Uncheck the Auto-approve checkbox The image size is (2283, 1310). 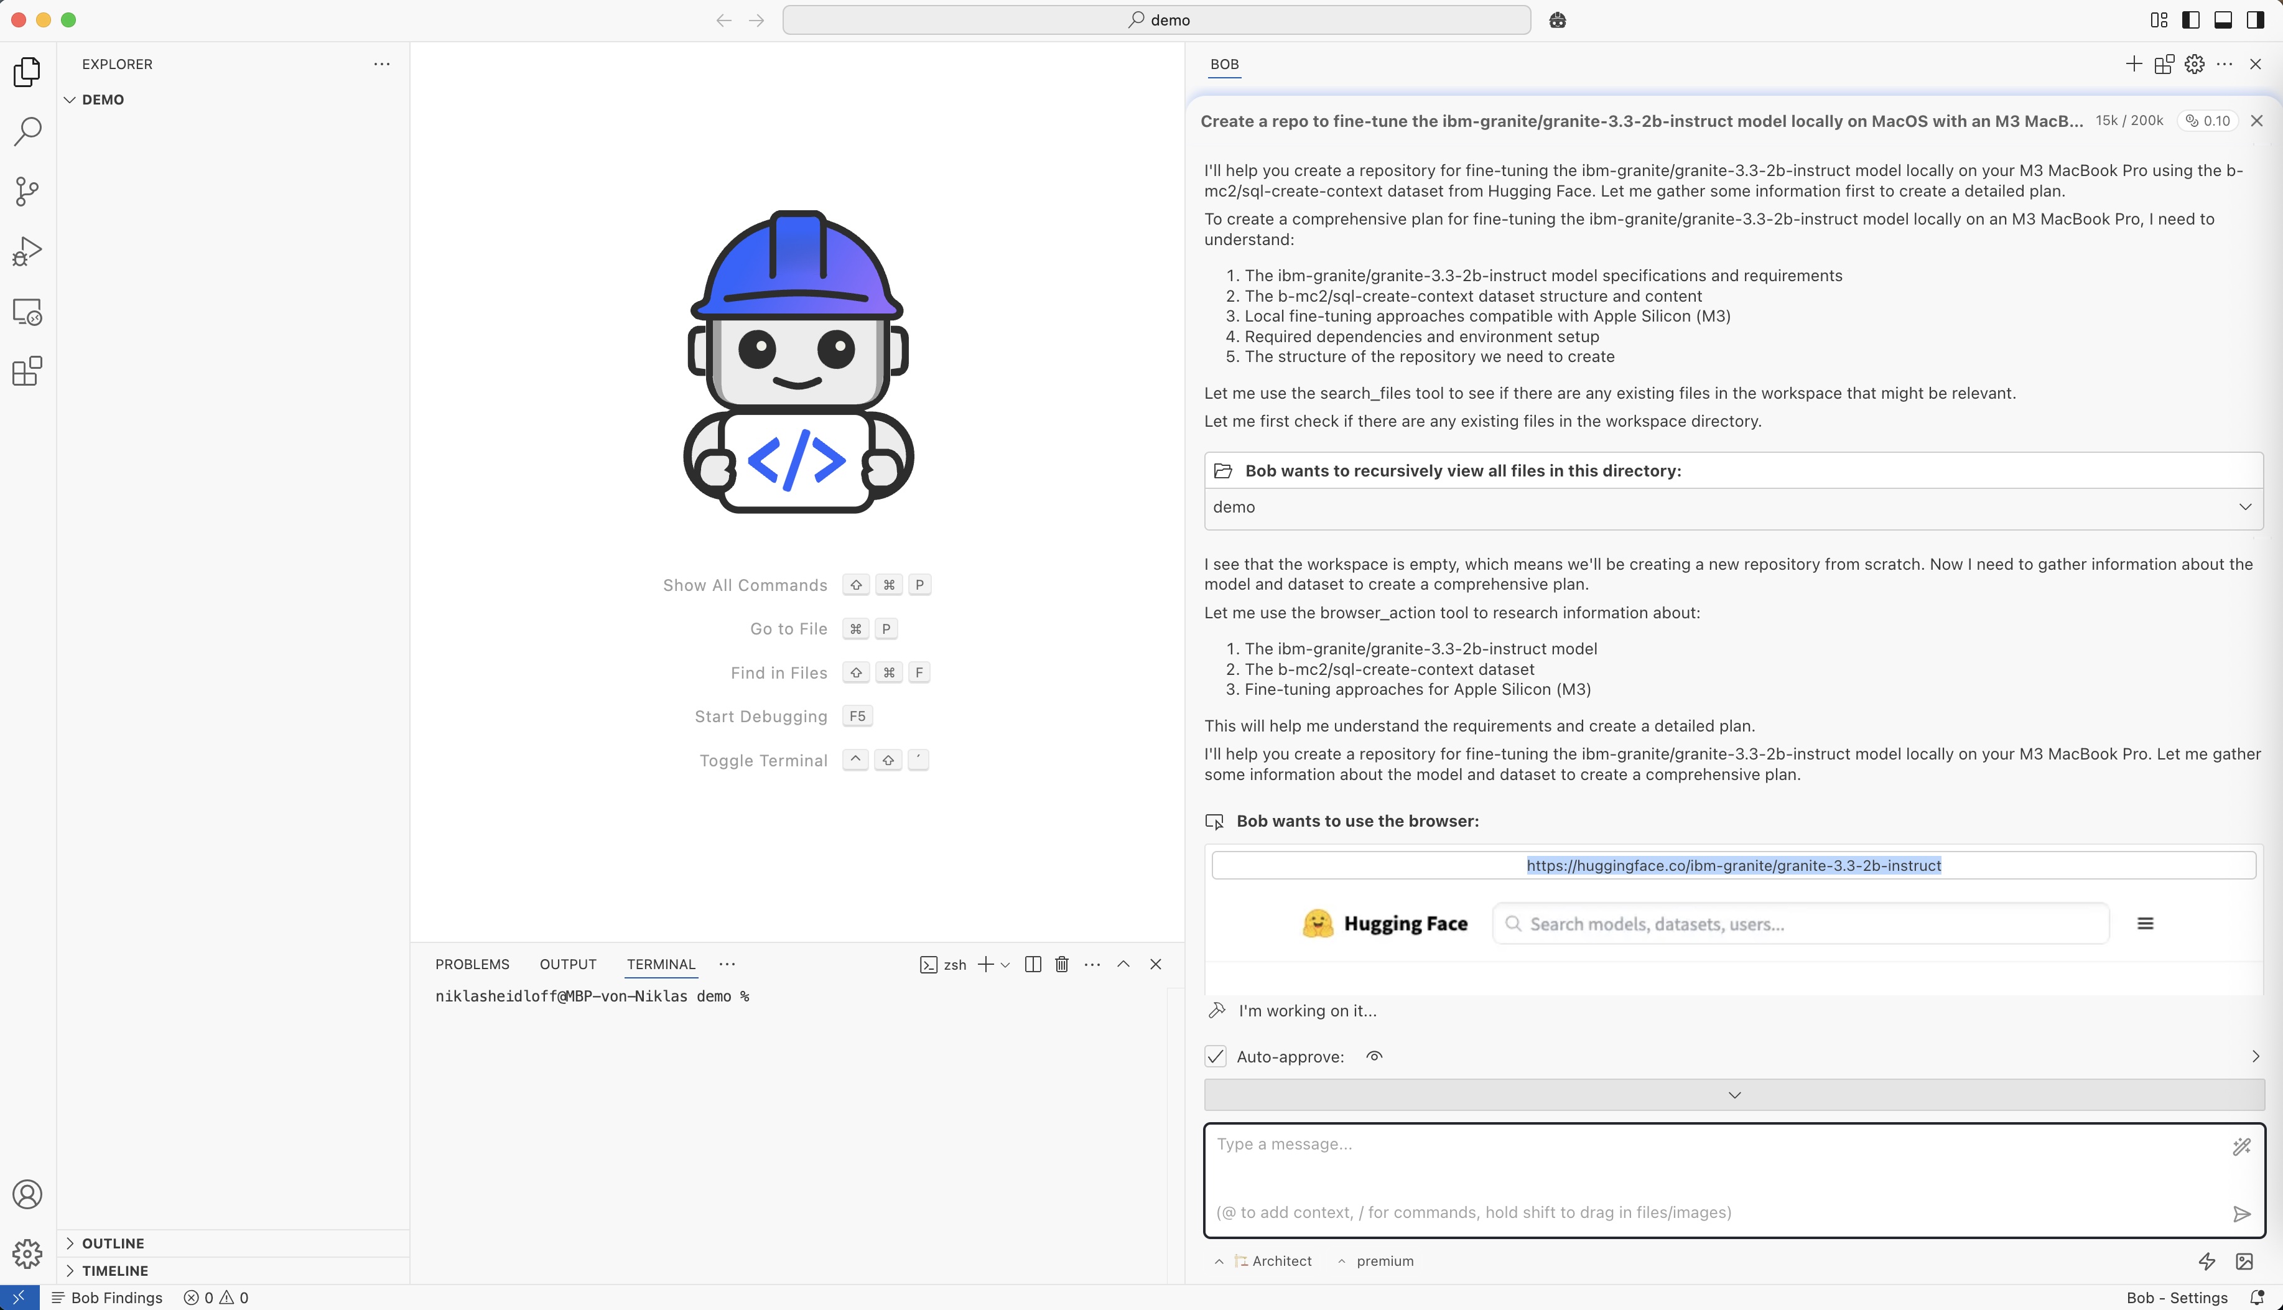click(1216, 1056)
